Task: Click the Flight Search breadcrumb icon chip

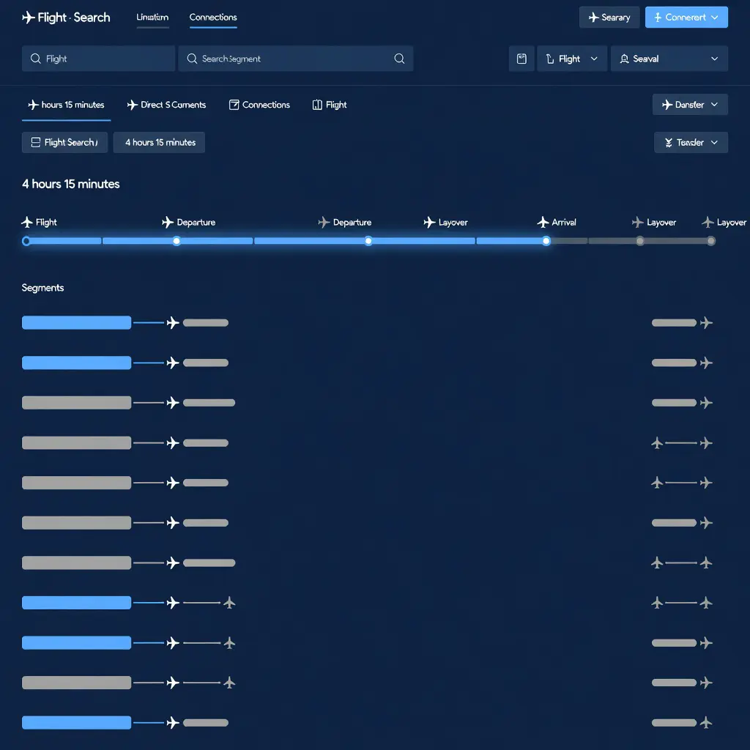Action: [x=64, y=143]
